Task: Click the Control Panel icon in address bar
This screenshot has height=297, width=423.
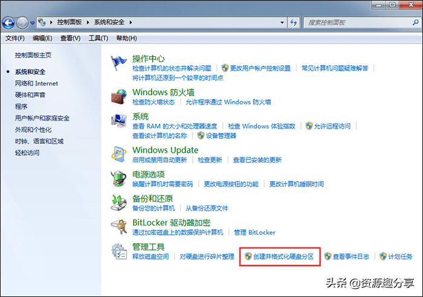Action: click(42, 22)
